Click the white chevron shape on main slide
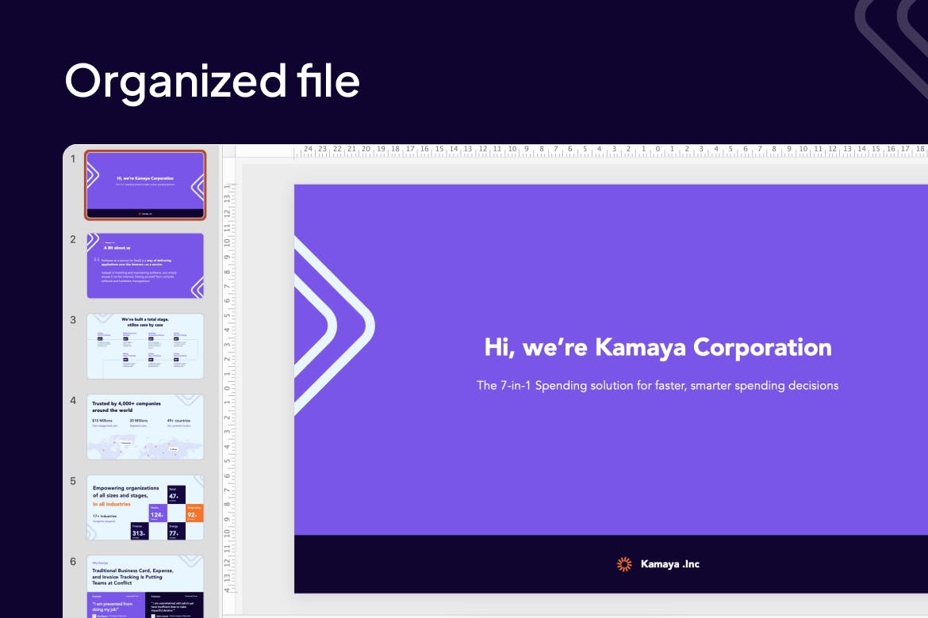Screen dimensions: 928x618 349,325
